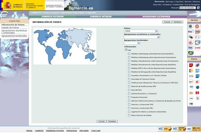Check 'Informe Económico y Comercial' box
The height and width of the screenshot is (133, 201).
pos(129,94)
